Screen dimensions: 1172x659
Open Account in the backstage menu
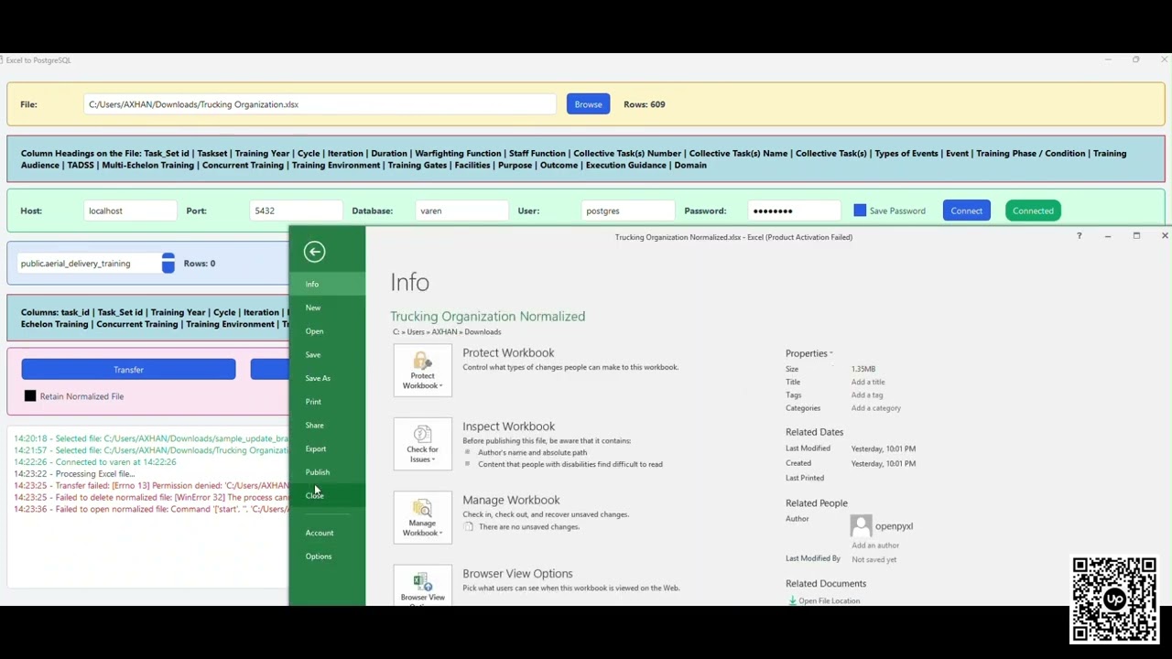pos(327,533)
